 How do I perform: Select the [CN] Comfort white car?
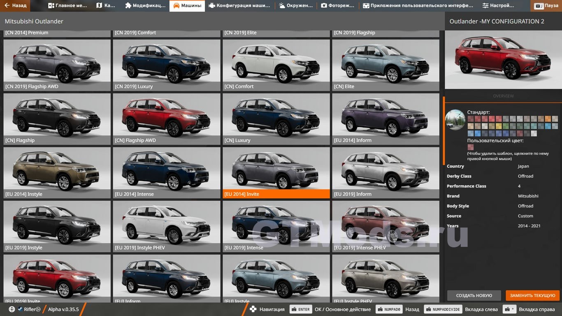pyautogui.click(x=276, y=65)
